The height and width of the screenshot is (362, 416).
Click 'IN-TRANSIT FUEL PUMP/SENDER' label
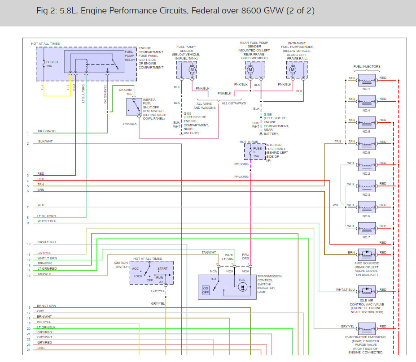pyautogui.click(x=297, y=51)
